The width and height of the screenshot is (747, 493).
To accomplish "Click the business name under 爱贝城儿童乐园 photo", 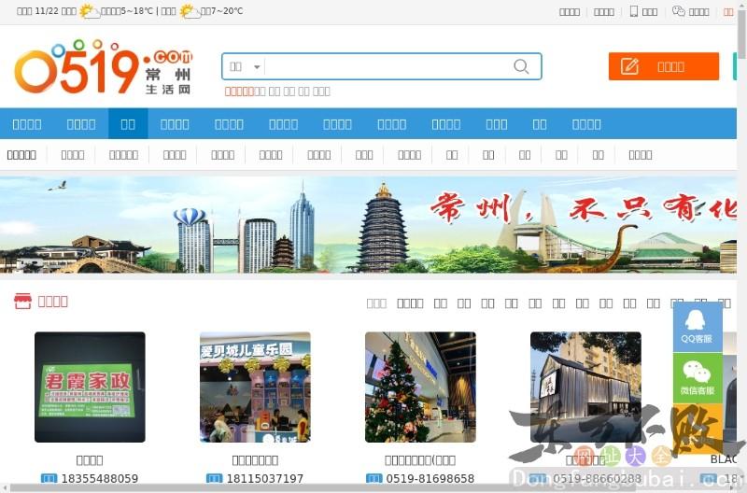I will (x=255, y=460).
